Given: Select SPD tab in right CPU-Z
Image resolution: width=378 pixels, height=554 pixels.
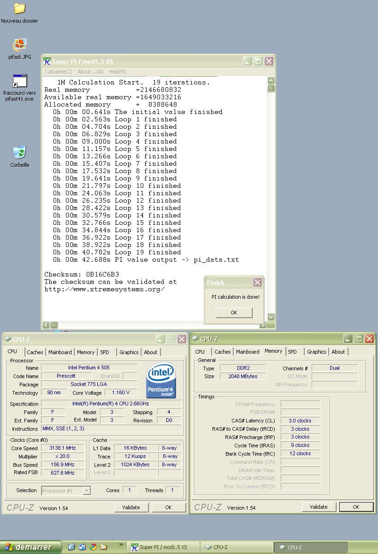Looking at the screenshot, I should 292,352.
